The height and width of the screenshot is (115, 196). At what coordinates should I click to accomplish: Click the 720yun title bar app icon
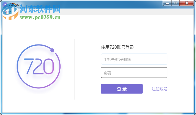coord(5,5)
